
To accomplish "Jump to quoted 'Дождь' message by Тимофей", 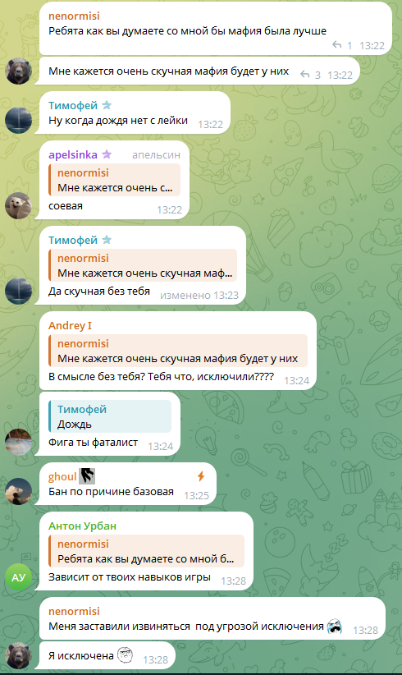I will (x=110, y=416).
